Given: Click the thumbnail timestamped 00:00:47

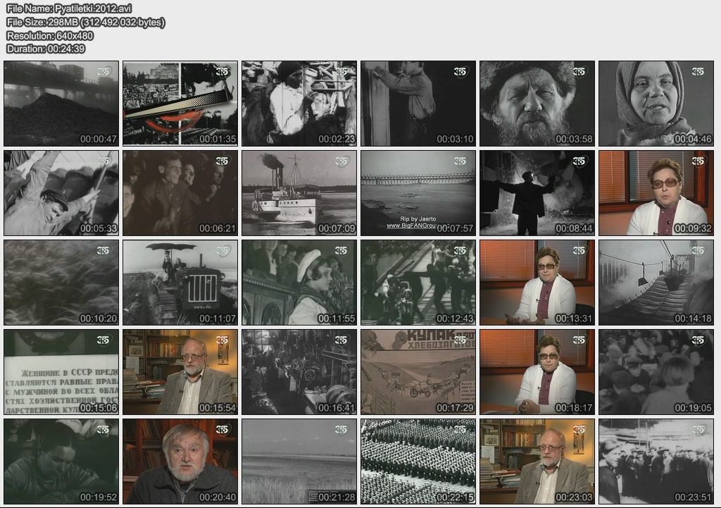Looking at the screenshot, I should (61, 104).
